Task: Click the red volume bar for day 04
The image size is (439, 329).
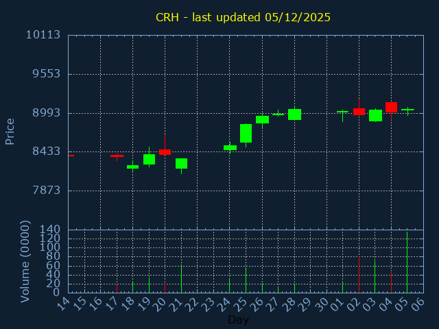Action: click(391, 281)
